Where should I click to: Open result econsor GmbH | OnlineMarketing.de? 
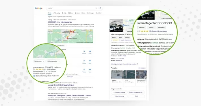[61, 85]
